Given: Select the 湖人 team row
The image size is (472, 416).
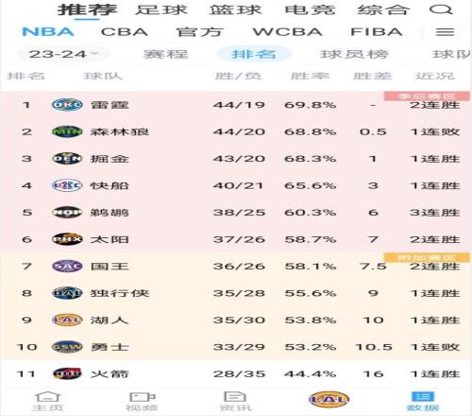Looking at the screenshot, I should [x=236, y=321].
